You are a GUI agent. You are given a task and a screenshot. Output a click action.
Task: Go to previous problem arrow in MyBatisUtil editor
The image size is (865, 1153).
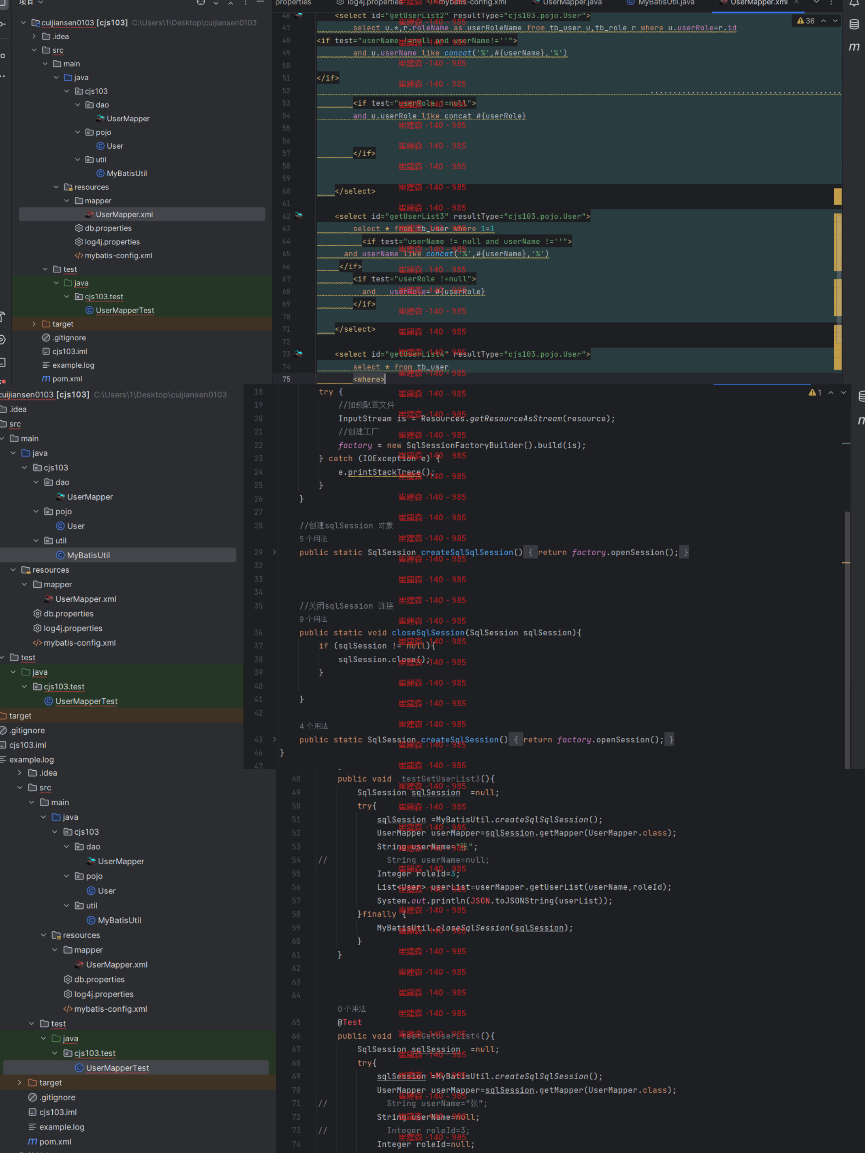[831, 392]
